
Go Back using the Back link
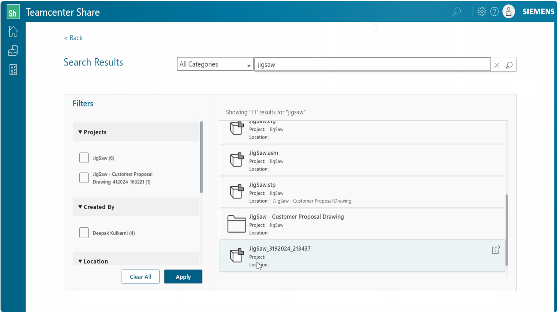pyautogui.click(x=73, y=38)
